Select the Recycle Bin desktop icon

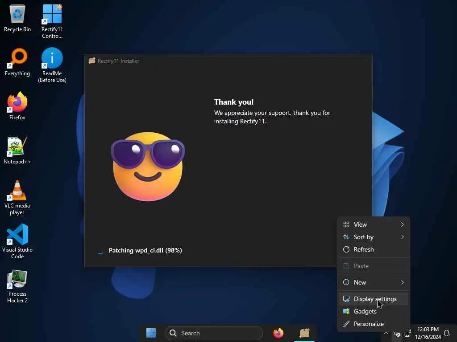(x=17, y=19)
